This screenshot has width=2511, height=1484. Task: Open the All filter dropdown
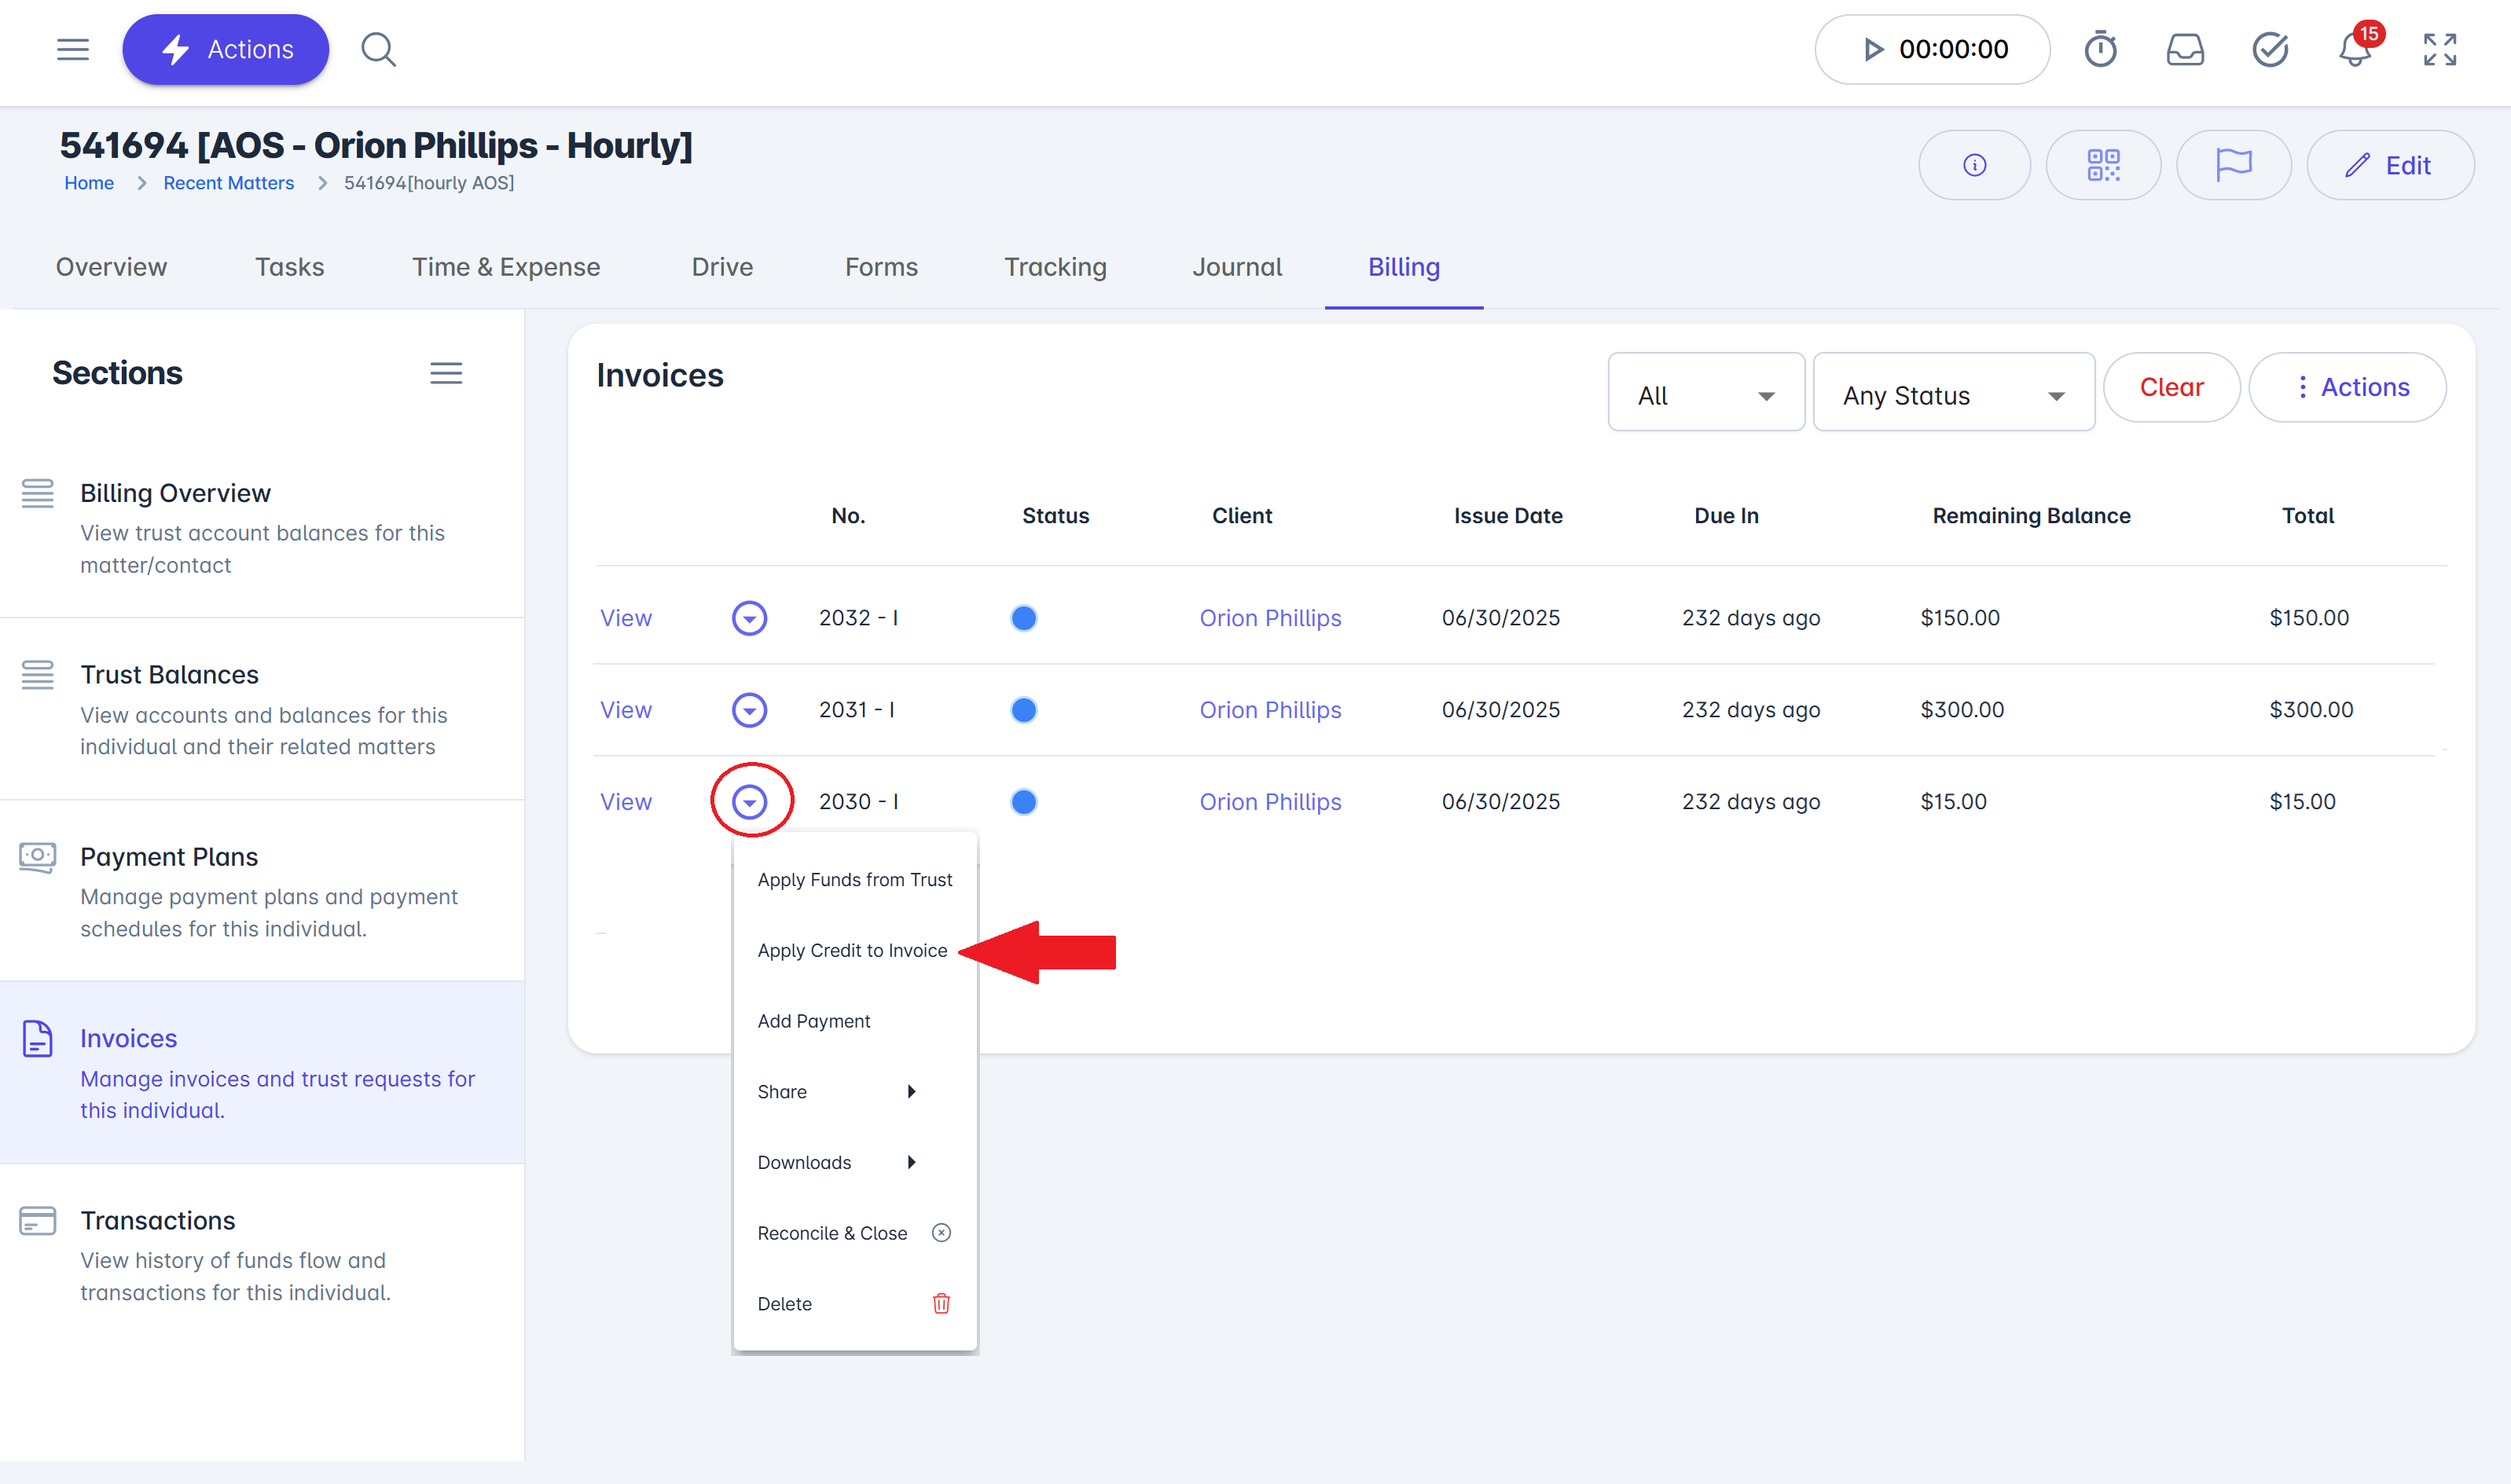(1705, 395)
